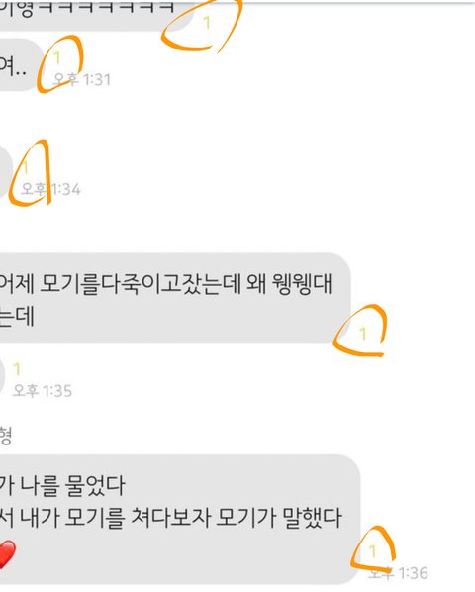Click the timestamp 오후 1:31
The width and height of the screenshot is (475, 592).
(82, 79)
